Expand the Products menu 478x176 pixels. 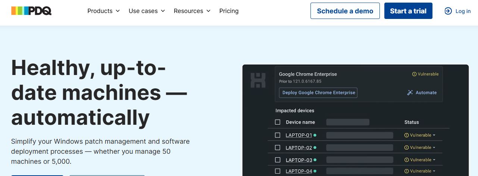tap(103, 11)
